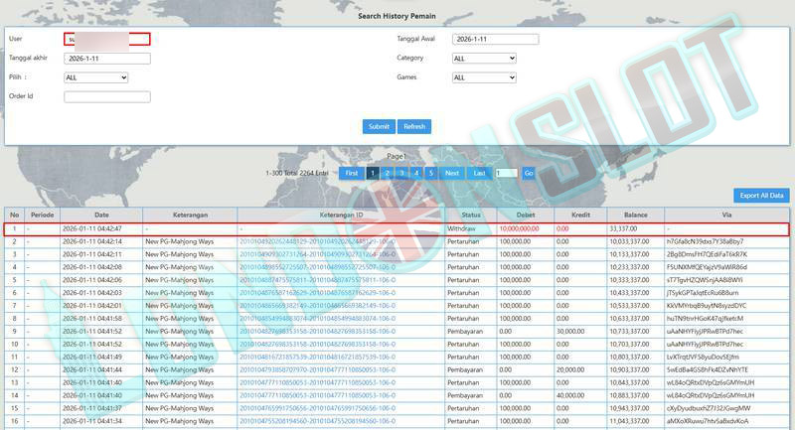Click the Next page button
Screen dimensions: 795x430
(x=452, y=173)
